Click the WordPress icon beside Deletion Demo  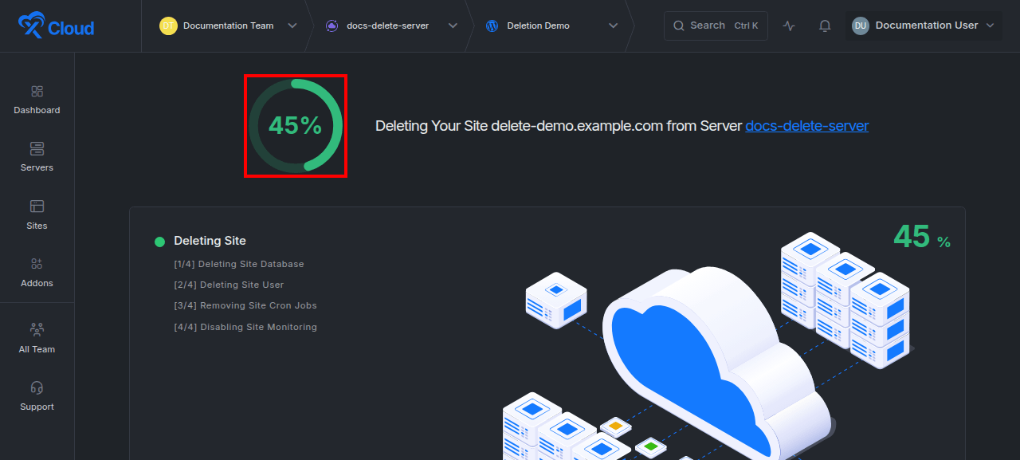(x=492, y=26)
